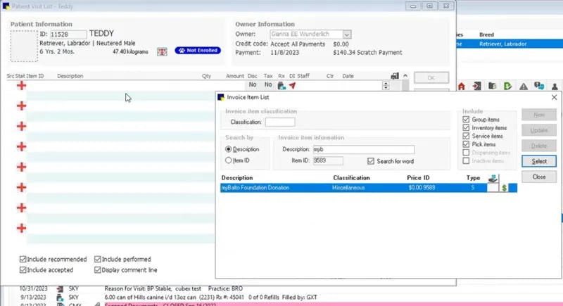Uncheck the Group items checkbox
The width and height of the screenshot is (563, 306).
tap(466, 120)
